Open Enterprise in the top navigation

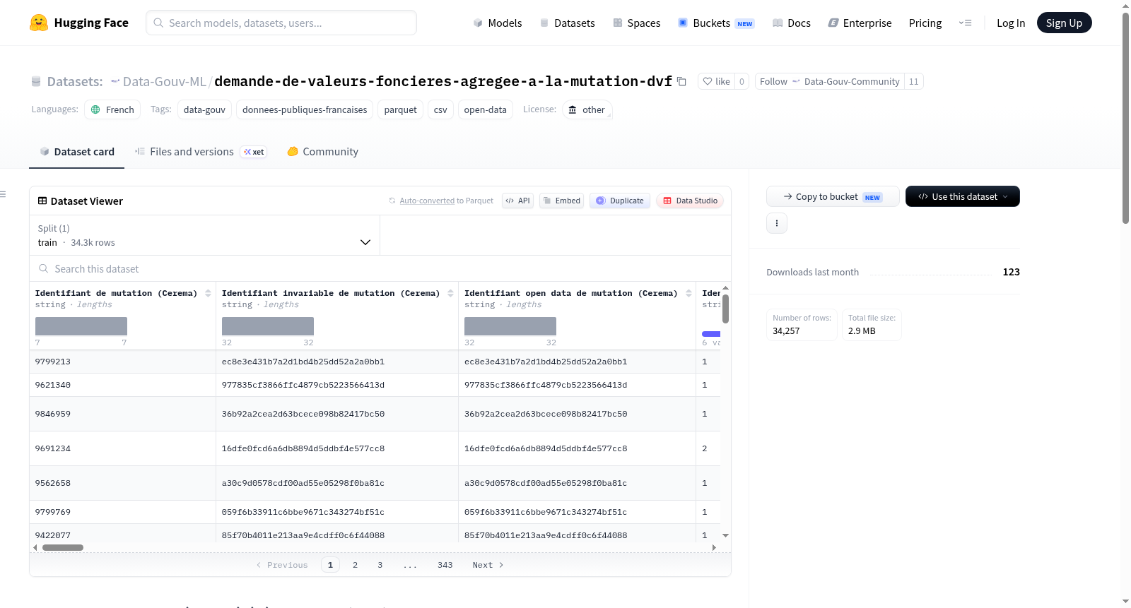point(860,23)
